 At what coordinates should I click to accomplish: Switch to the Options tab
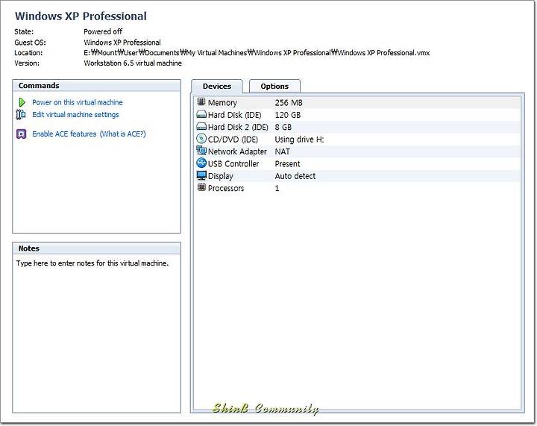[274, 87]
